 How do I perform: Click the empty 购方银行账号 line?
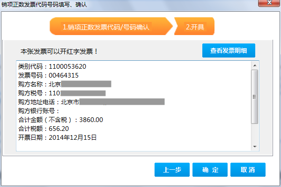click(39, 111)
